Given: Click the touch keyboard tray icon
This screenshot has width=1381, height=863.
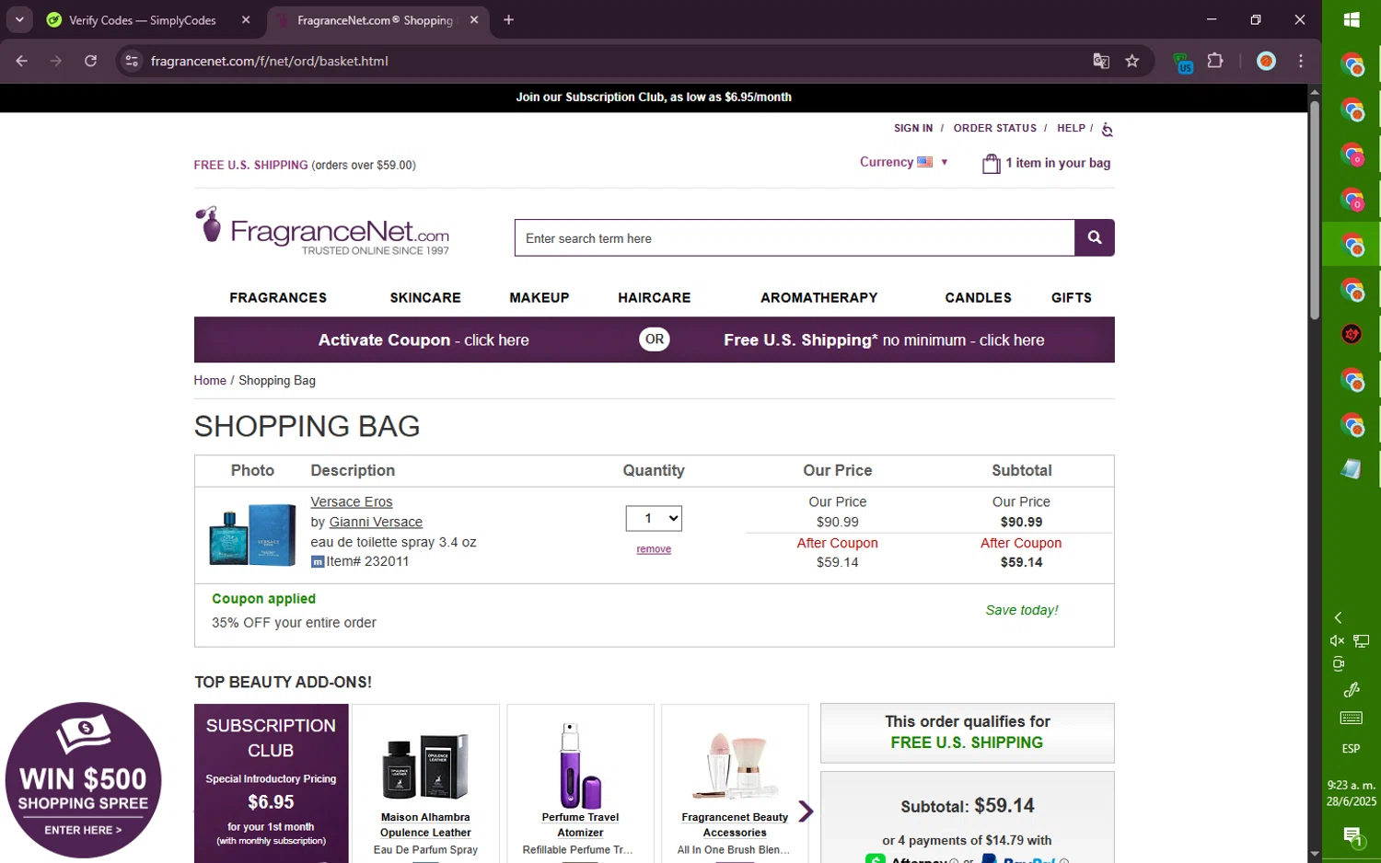Looking at the screenshot, I should click(1352, 718).
